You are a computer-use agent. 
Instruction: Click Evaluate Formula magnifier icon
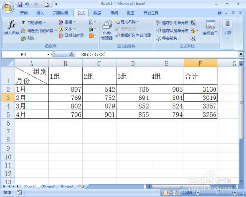click(193, 38)
